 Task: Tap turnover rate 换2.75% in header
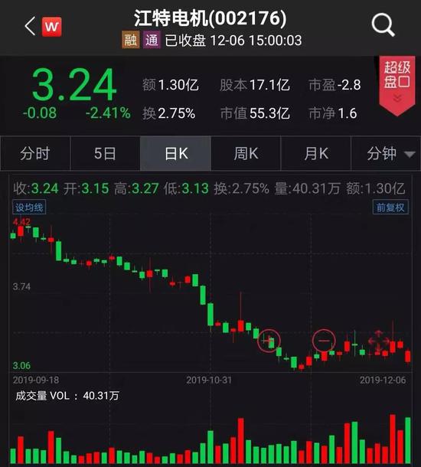point(169,113)
